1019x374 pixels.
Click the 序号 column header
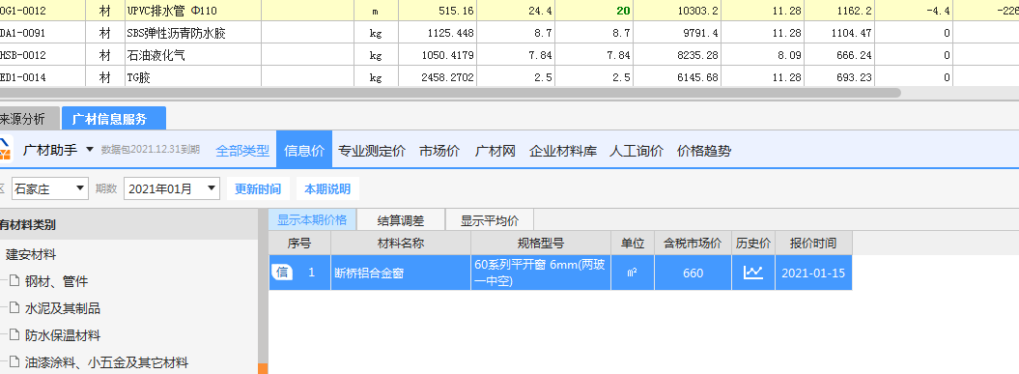(x=299, y=244)
